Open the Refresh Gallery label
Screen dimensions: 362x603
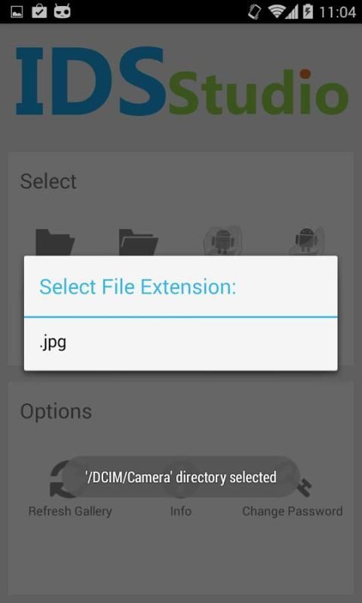point(70,511)
